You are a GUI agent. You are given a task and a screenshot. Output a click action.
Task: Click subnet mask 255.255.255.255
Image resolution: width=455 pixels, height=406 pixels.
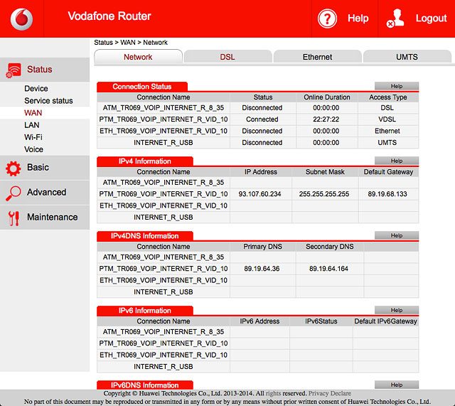click(324, 194)
